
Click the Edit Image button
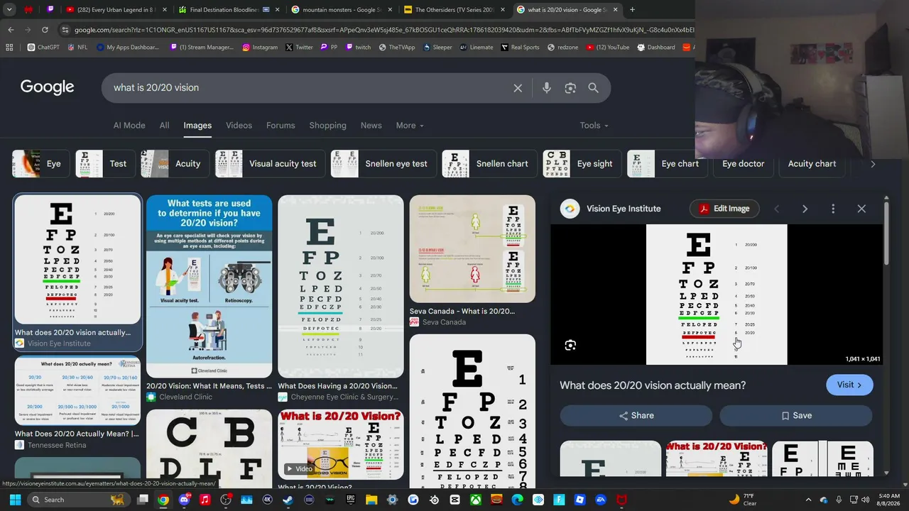[x=724, y=209]
